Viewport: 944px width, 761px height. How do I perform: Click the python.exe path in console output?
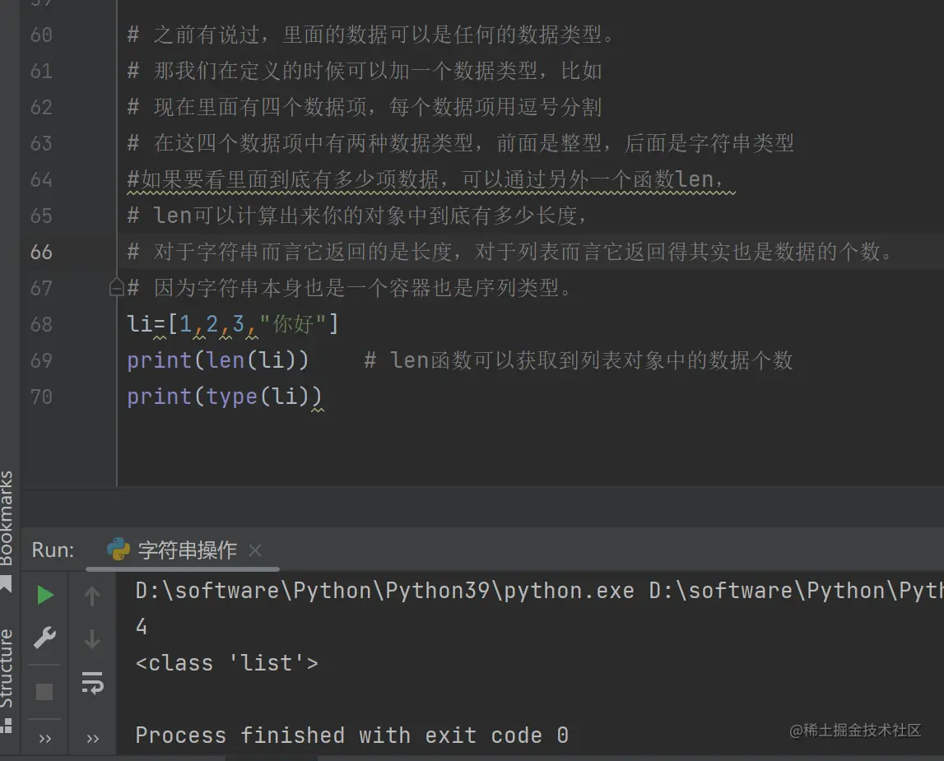pyautogui.click(x=384, y=591)
